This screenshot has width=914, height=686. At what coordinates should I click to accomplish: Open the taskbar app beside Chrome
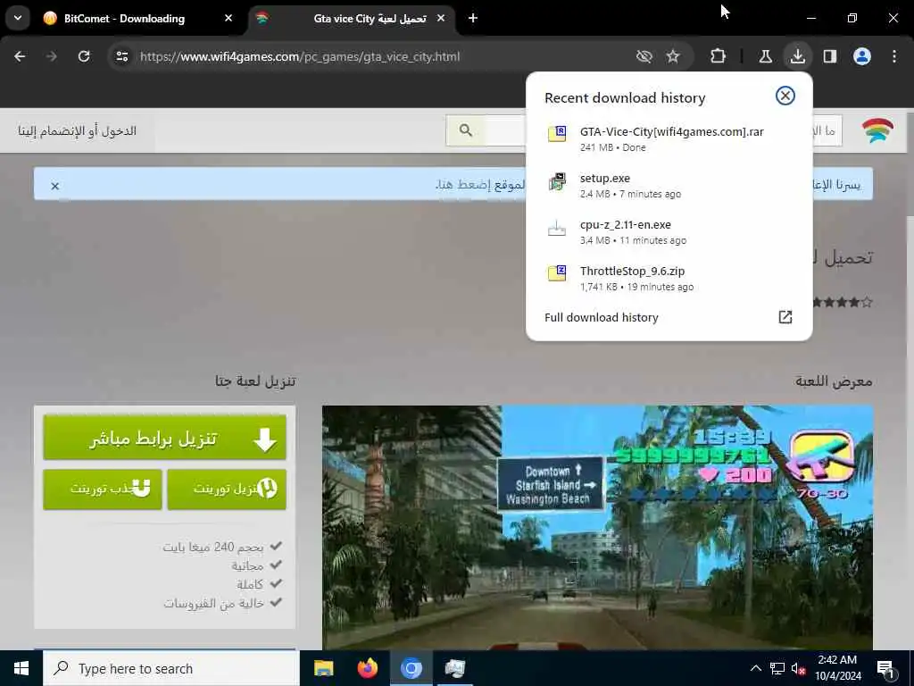pos(454,668)
